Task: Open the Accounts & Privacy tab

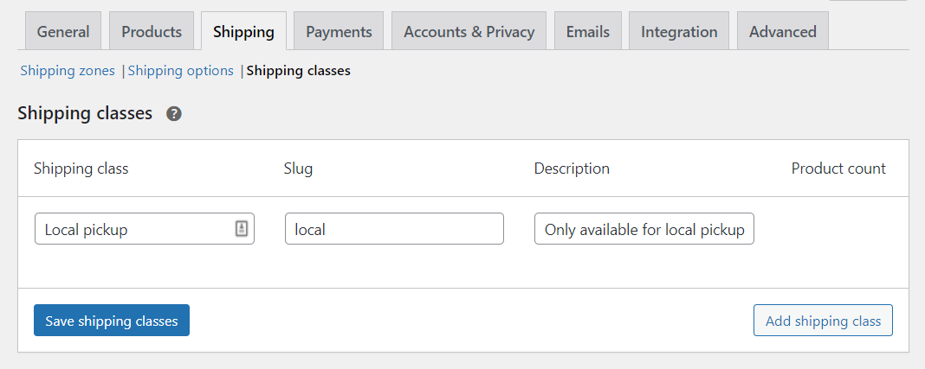Action: point(469,32)
